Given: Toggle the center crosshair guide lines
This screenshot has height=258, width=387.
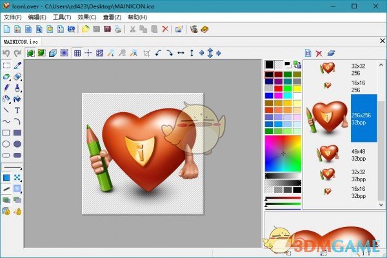Looking at the screenshot, I should pos(88,53).
